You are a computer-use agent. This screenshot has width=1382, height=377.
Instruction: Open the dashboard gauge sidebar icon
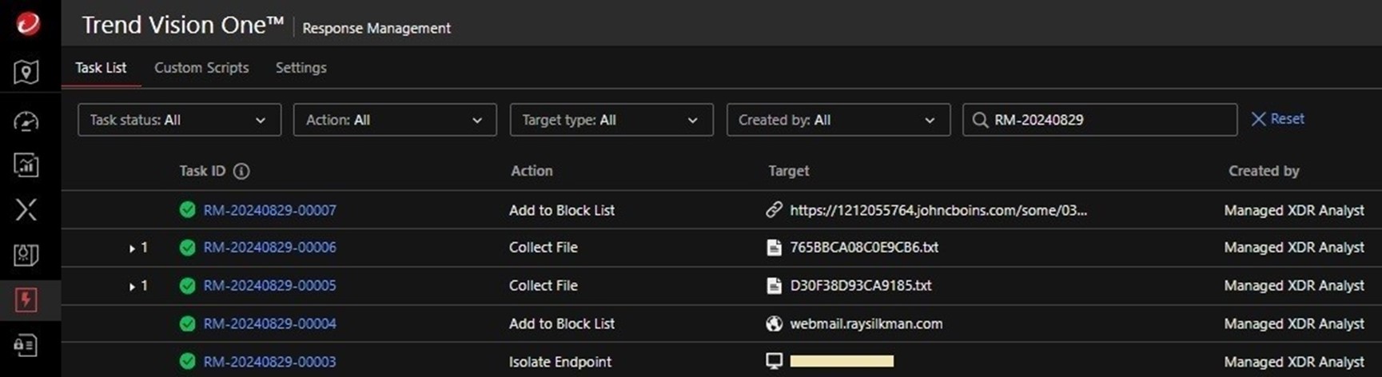tap(26, 121)
